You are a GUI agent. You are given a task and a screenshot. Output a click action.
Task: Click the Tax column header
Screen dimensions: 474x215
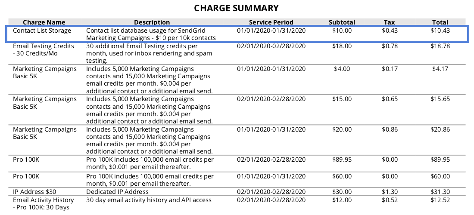point(390,22)
